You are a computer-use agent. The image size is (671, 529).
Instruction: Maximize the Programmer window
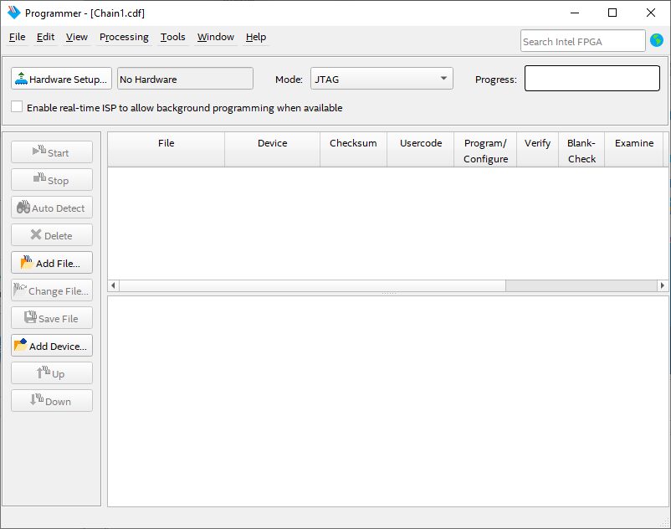click(612, 13)
